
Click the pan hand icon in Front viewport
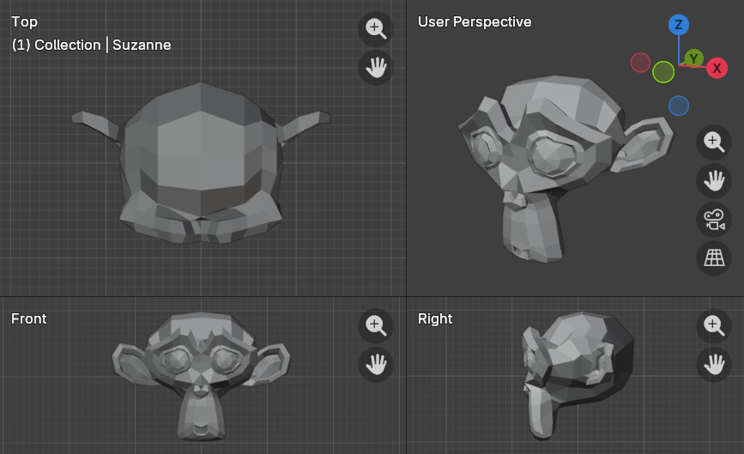(375, 364)
